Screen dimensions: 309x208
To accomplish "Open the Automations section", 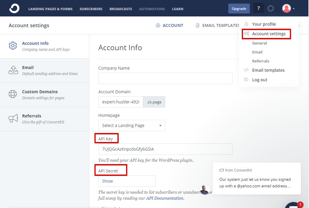I will coord(152,9).
